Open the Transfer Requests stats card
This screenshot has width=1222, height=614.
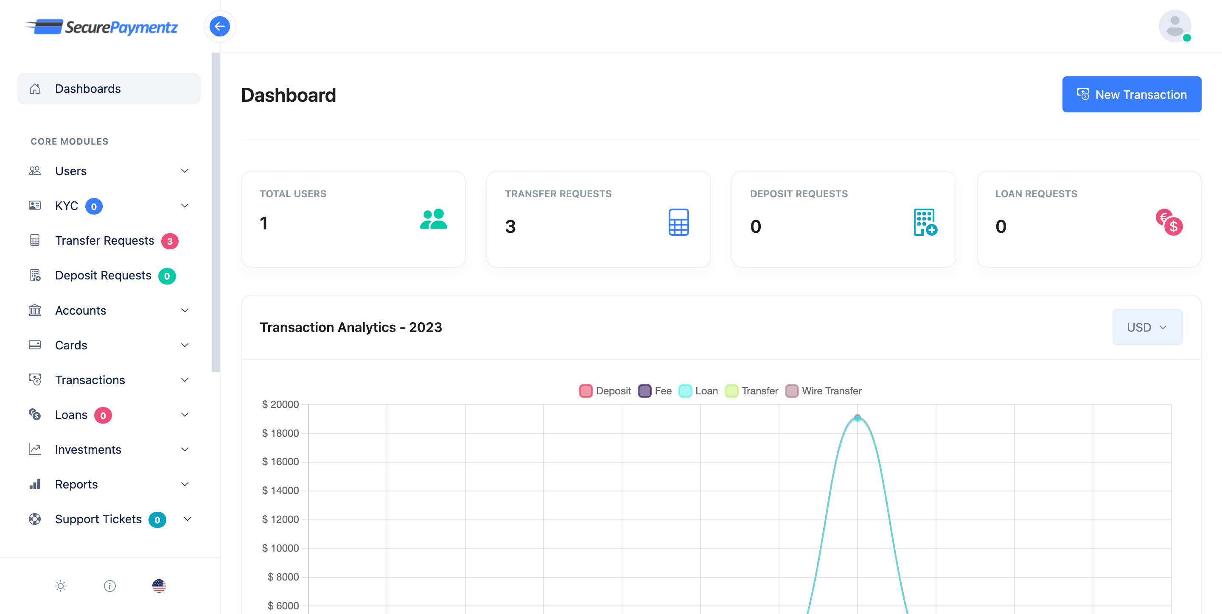pyautogui.click(x=598, y=219)
